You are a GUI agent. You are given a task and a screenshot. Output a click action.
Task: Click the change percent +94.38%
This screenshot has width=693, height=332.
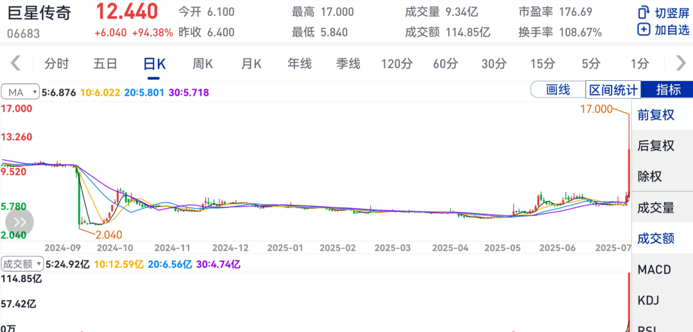tap(153, 33)
